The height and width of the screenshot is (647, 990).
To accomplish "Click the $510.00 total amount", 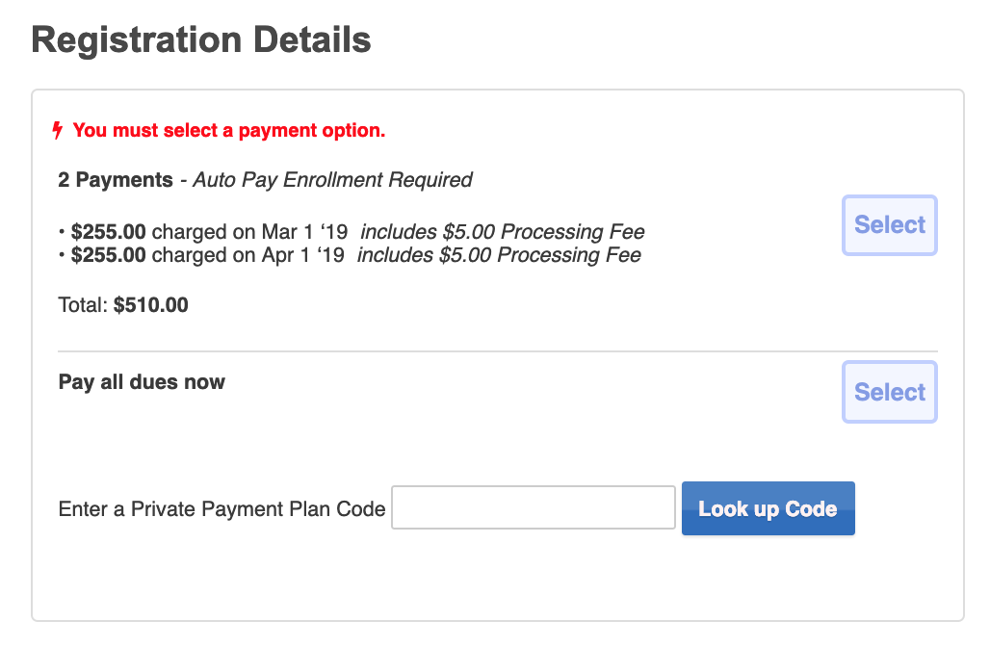I will pyautogui.click(x=151, y=305).
